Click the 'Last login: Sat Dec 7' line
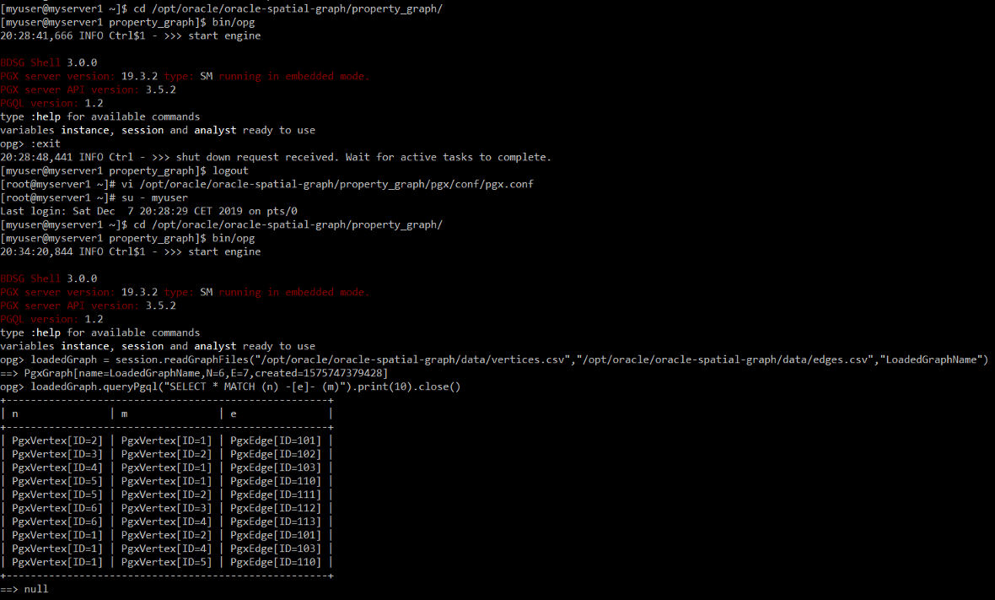Screen dimensions: 995x600 coord(148,211)
